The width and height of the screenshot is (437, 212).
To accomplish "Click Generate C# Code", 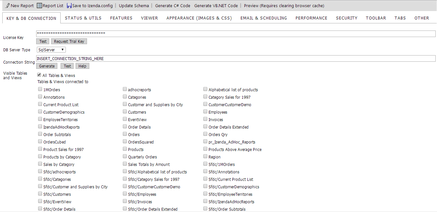I will [173, 6].
